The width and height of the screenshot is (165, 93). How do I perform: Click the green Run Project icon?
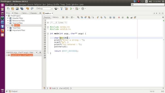coord(71,9)
